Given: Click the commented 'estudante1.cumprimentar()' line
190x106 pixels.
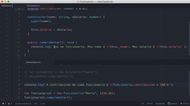Looking at the screenshot, I should coord(49,76).
